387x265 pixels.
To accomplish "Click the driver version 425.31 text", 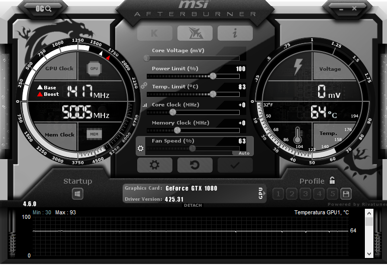I will (174, 199).
